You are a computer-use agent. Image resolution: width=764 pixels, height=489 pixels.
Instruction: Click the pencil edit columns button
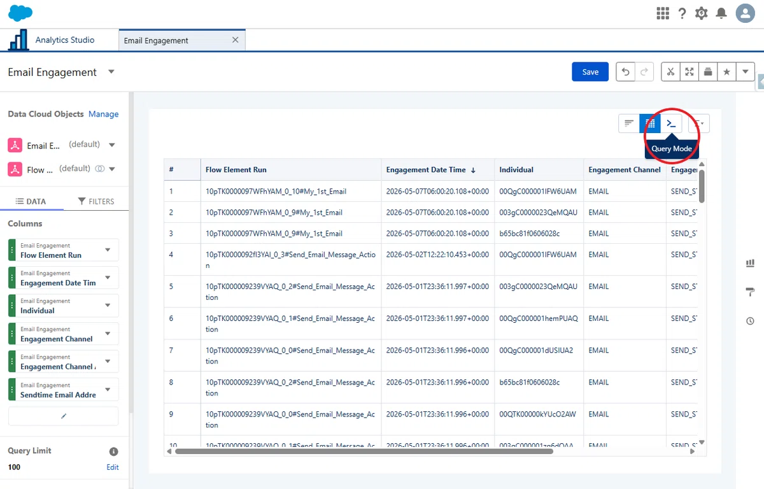coord(63,416)
